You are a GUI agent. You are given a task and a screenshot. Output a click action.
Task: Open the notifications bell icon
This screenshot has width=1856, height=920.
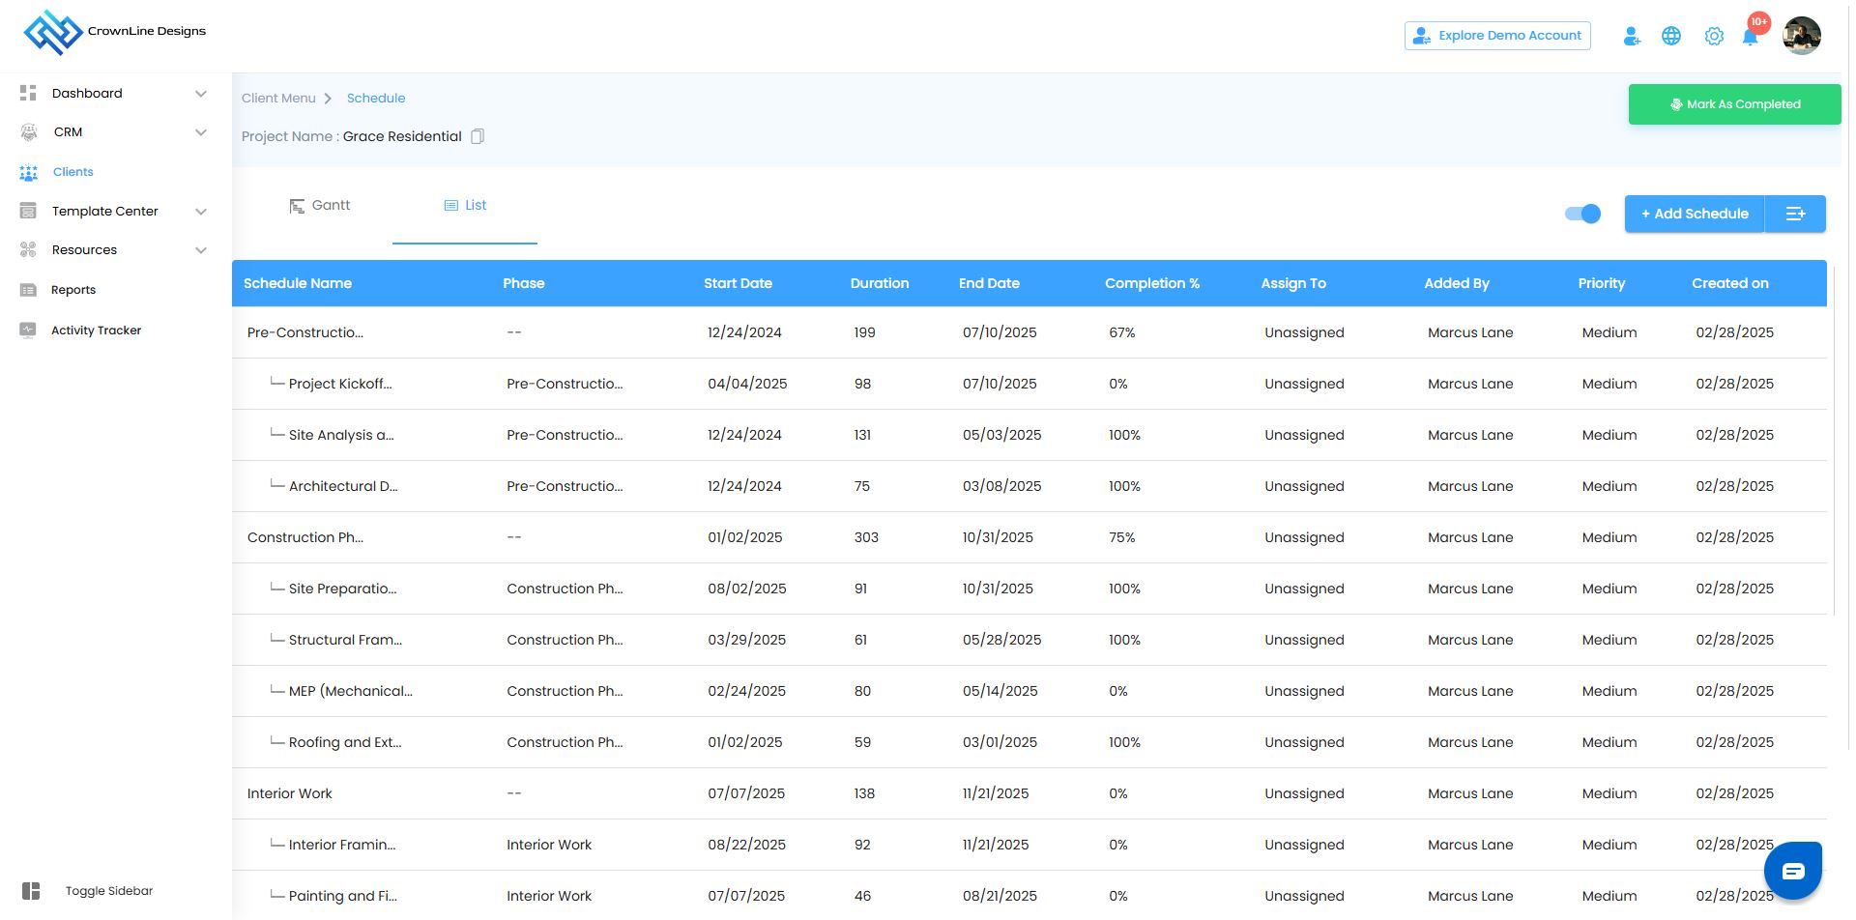pos(1750,37)
